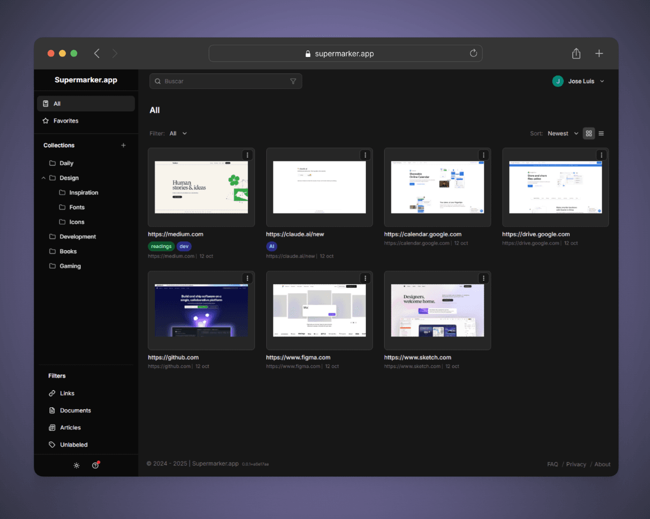Collapse the Design collection in the sidebar
650x519 pixels.
pos(44,178)
